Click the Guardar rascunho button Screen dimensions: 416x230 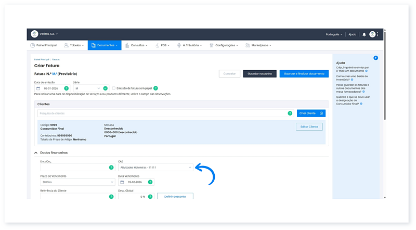coord(259,74)
